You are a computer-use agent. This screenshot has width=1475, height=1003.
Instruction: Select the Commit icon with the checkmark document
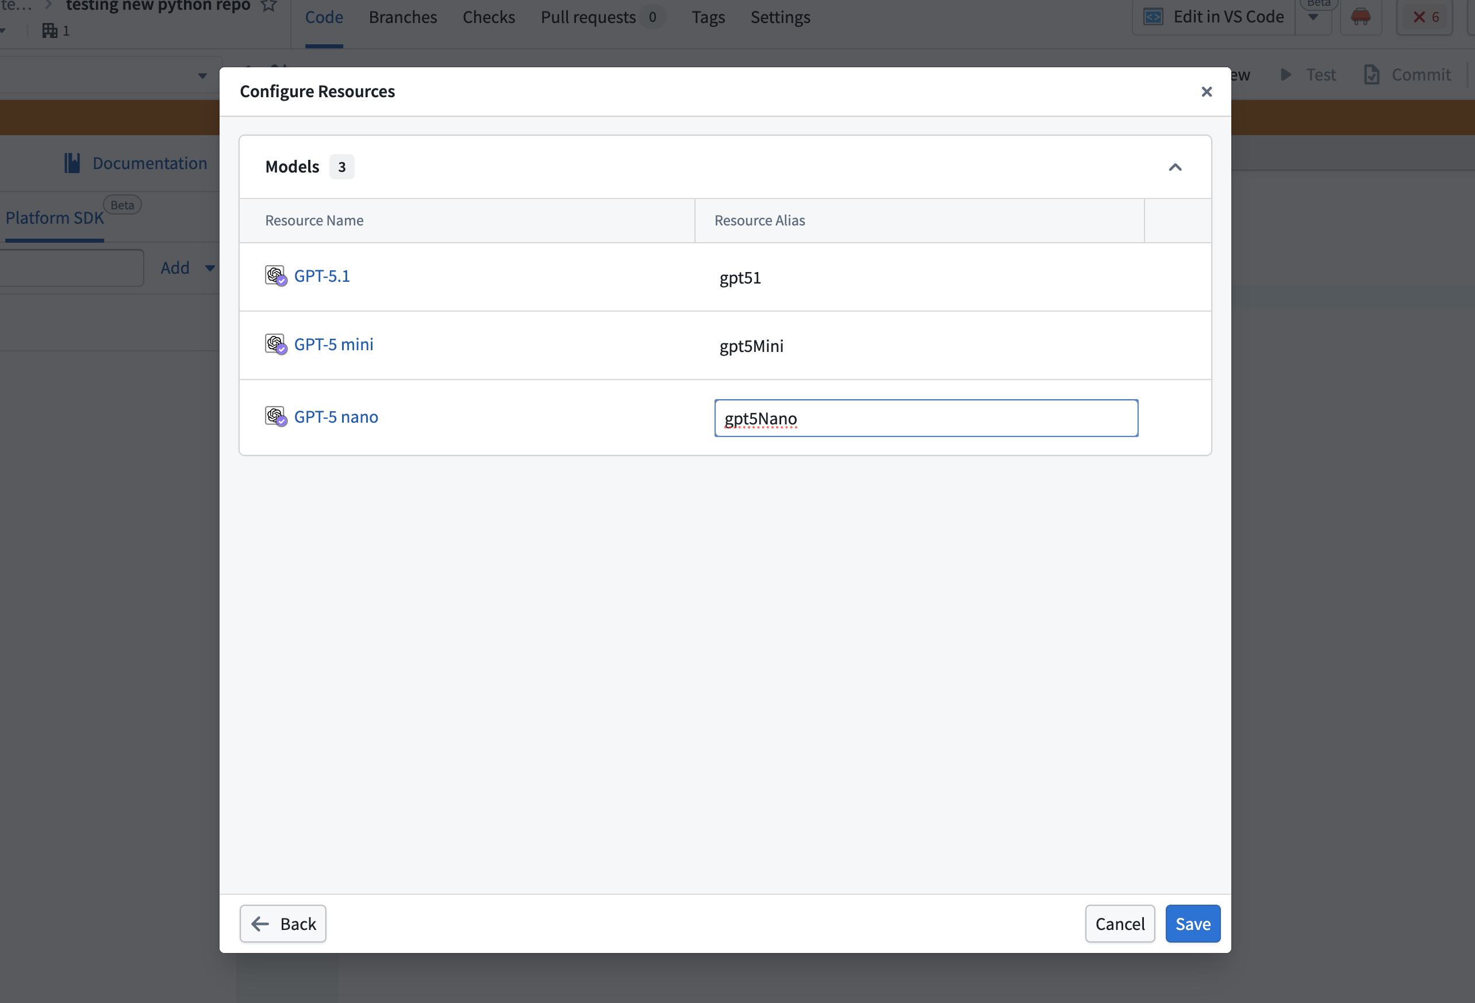pyautogui.click(x=1372, y=74)
